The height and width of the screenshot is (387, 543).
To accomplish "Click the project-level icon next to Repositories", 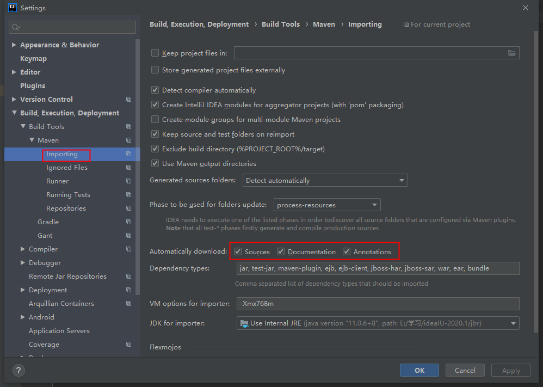I will pyautogui.click(x=129, y=208).
